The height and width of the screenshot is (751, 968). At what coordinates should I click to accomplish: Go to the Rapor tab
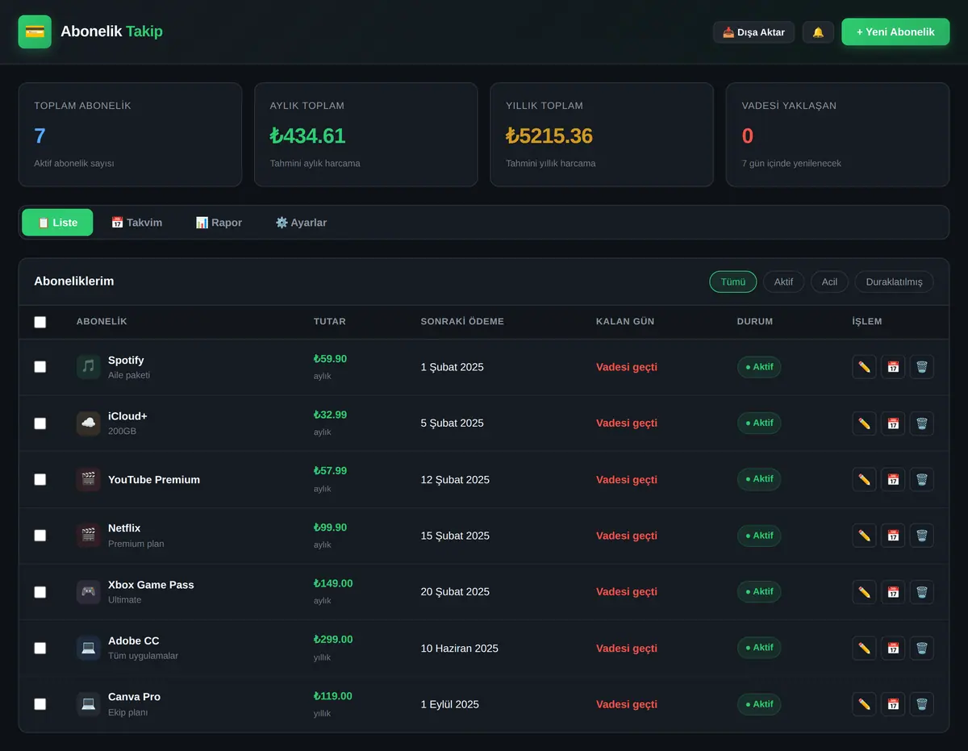(x=219, y=223)
